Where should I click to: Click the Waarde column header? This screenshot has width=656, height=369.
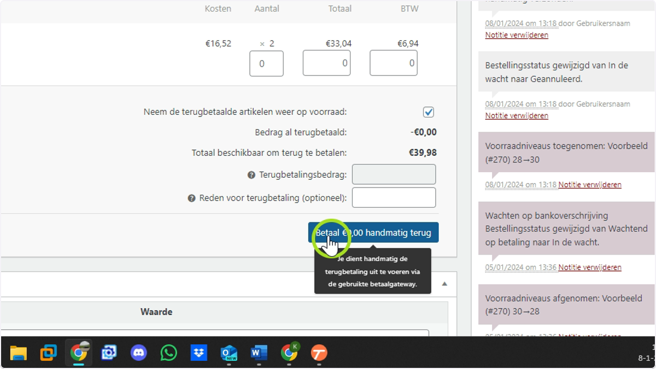(x=156, y=312)
